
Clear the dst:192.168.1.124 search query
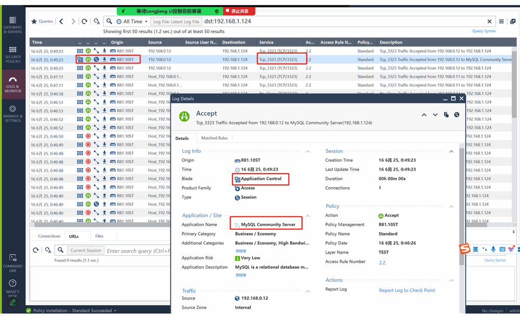(489, 21)
